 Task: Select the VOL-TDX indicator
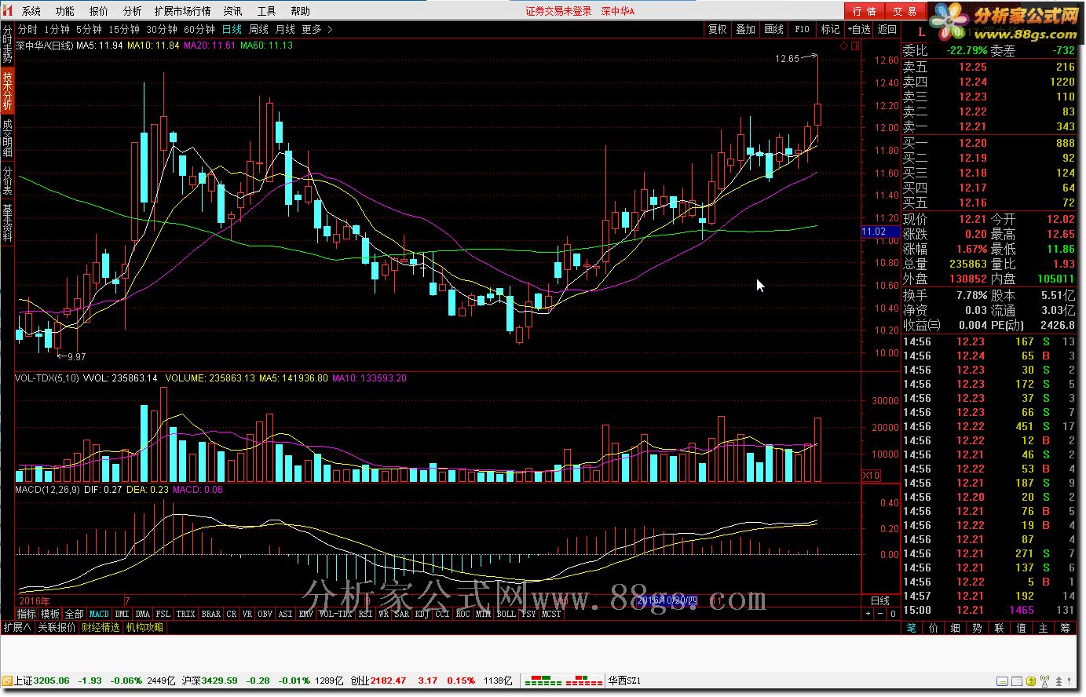click(x=335, y=614)
